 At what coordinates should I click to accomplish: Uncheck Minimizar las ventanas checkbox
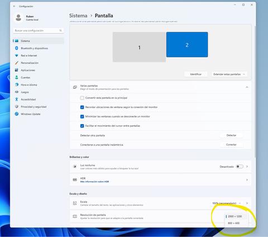[x=82, y=116]
